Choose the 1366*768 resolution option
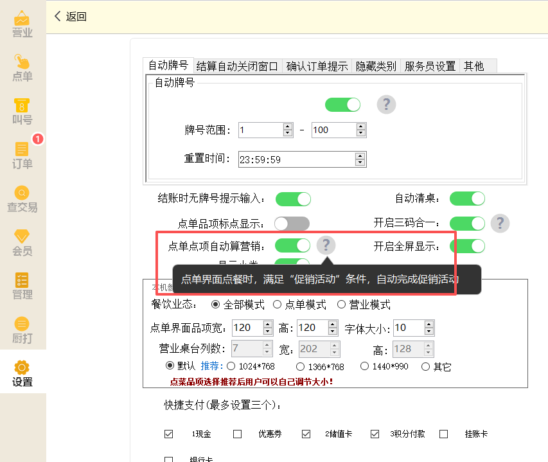The image size is (548, 462). (x=320, y=367)
